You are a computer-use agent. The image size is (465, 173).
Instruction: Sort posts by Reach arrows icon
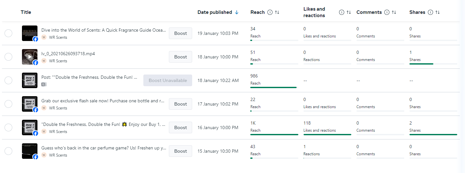[277, 12]
